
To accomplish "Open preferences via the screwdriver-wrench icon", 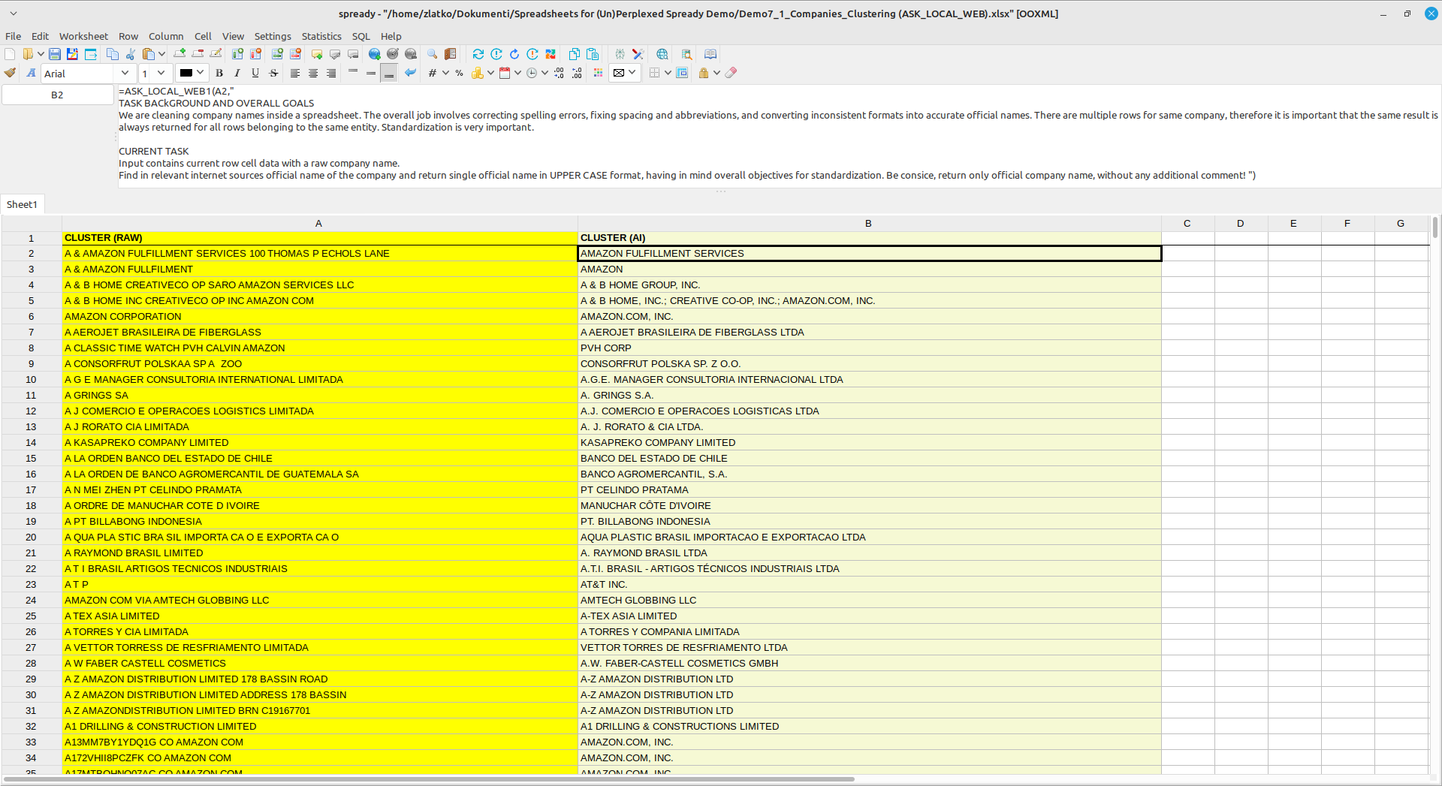I will point(638,54).
